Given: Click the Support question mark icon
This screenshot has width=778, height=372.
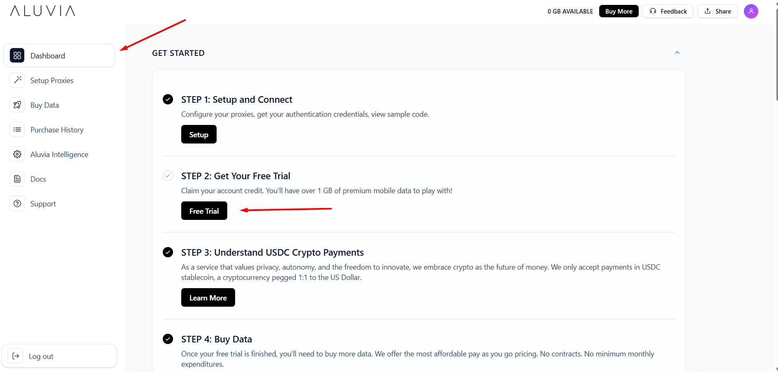Looking at the screenshot, I should pos(17,203).
